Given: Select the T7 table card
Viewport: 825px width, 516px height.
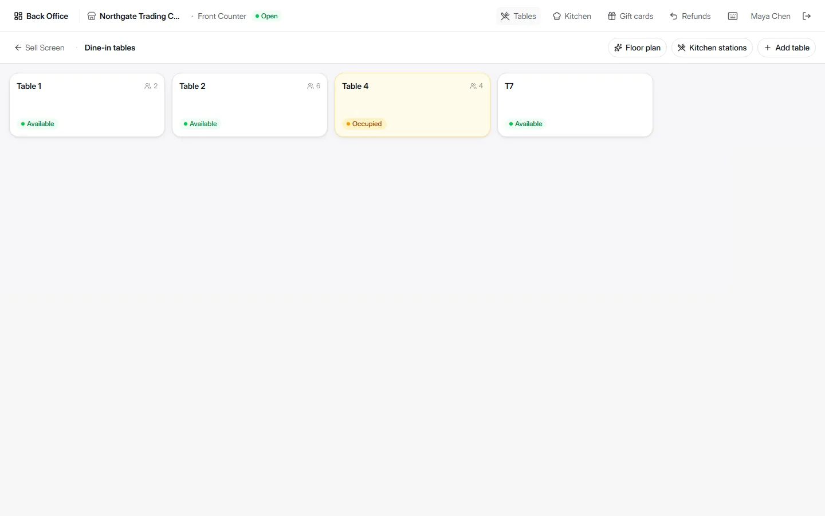Looking at the screenshot, I should pos(575,105).
